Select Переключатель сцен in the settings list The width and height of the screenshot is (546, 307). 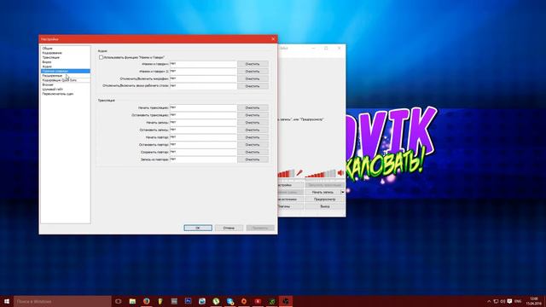[x=65, y=94]
